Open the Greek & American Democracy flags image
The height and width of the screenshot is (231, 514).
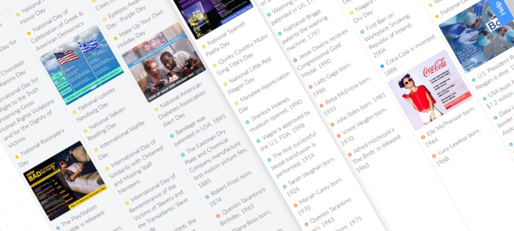pos(82,65)
